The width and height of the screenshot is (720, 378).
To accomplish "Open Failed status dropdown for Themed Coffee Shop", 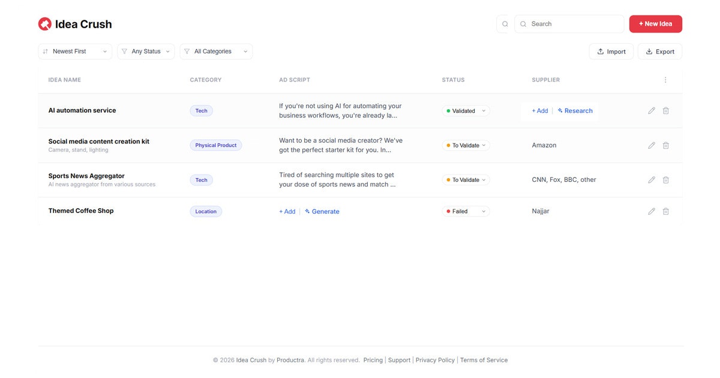I will (466, 211).
